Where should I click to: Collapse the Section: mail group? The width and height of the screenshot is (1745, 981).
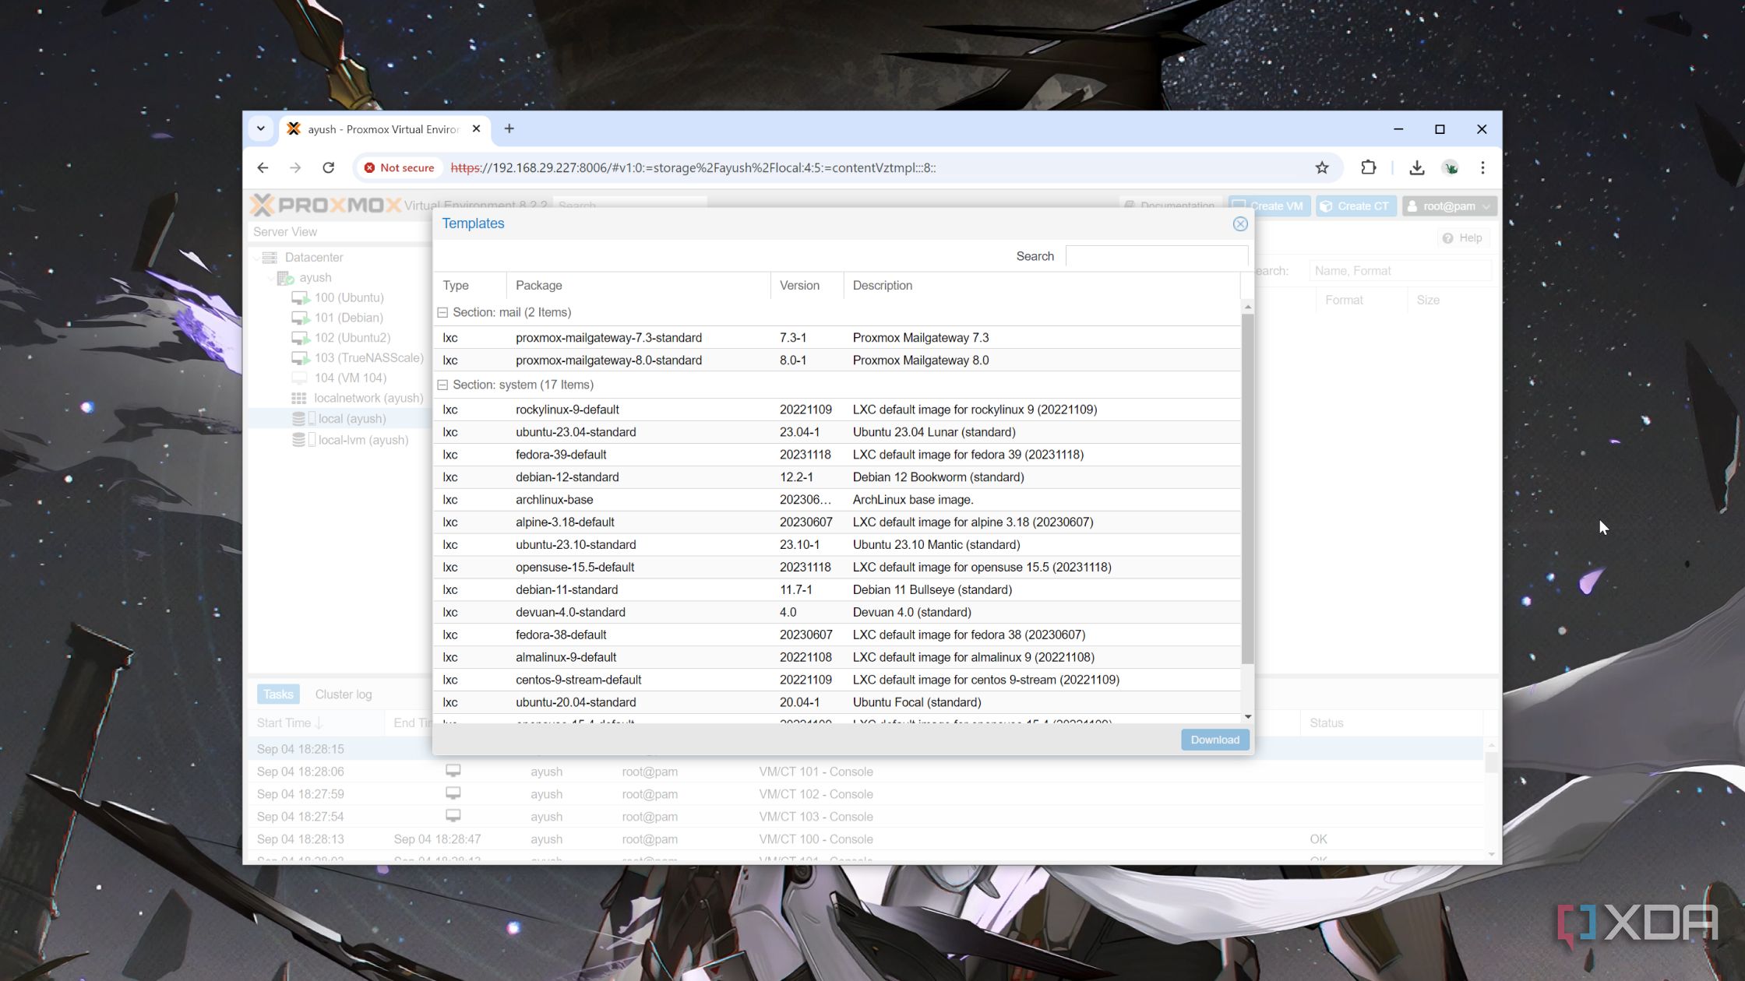tap(443, 311)
